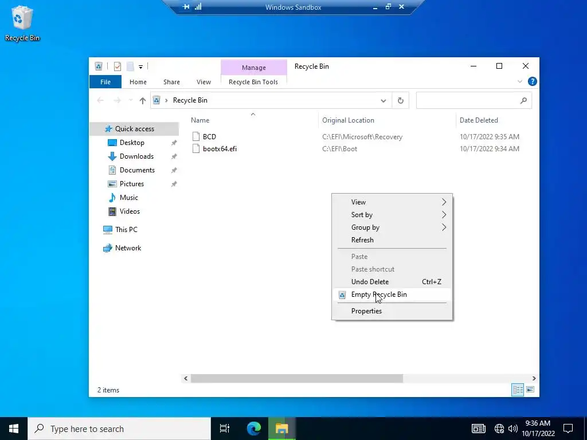The height and width of the screenshot is (440, 587).
Task: Click the horizontal scrollbar left arrow
Action: (186, 378)
